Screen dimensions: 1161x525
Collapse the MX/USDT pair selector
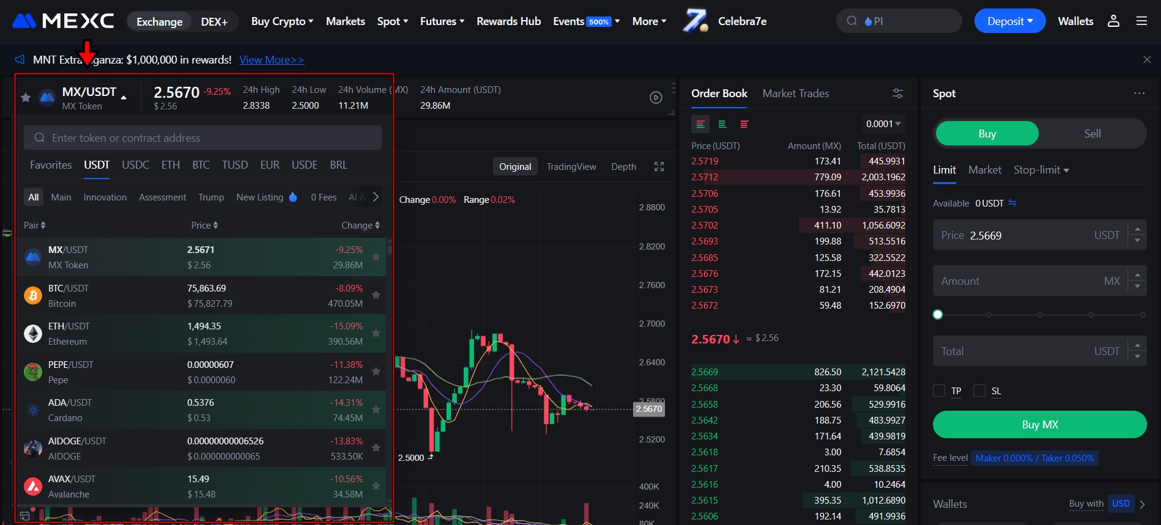pos(124,97)
